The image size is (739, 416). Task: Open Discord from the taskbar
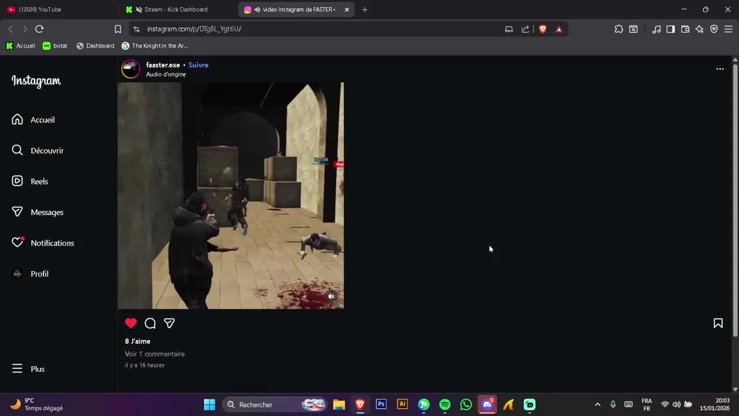click(x=487, y=404)
